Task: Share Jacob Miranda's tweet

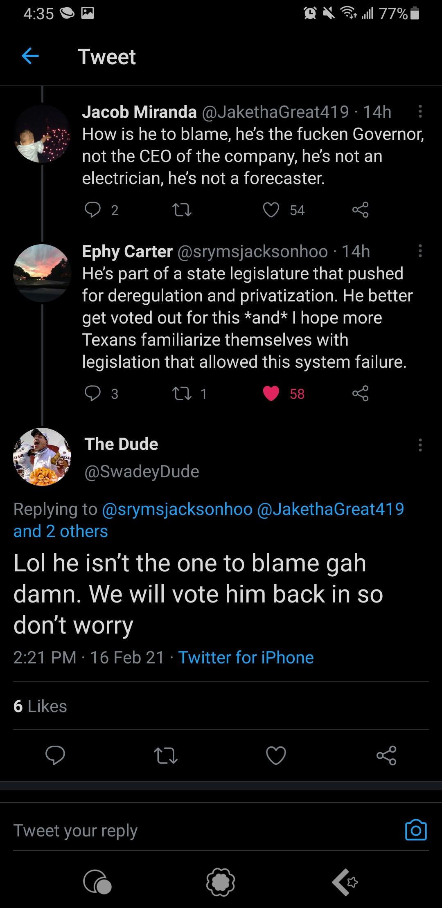Action: 360,210
